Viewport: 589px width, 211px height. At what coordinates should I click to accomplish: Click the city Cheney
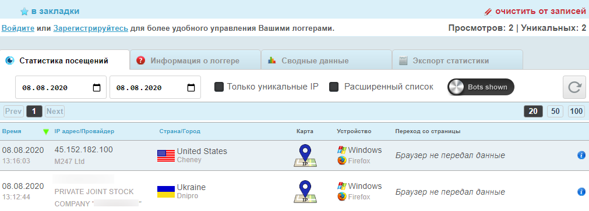coord(189,160)
